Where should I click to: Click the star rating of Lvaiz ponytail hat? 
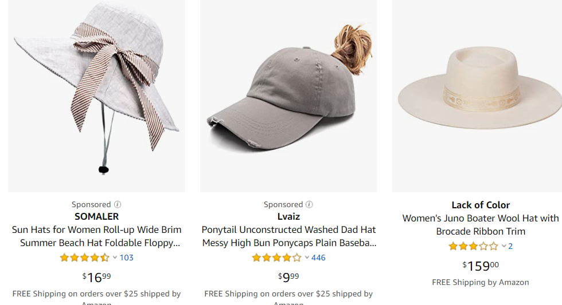pyautogui.click(x=276, y=258)
